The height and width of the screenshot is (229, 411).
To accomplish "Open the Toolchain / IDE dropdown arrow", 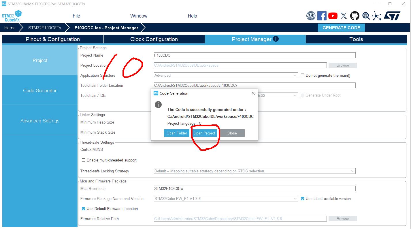I will [295, 95].
